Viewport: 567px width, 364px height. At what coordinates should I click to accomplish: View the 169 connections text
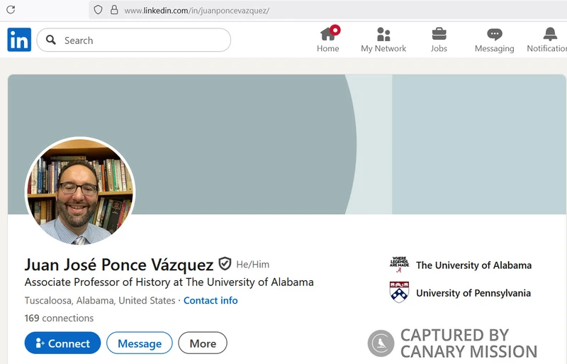coord(59,318)
